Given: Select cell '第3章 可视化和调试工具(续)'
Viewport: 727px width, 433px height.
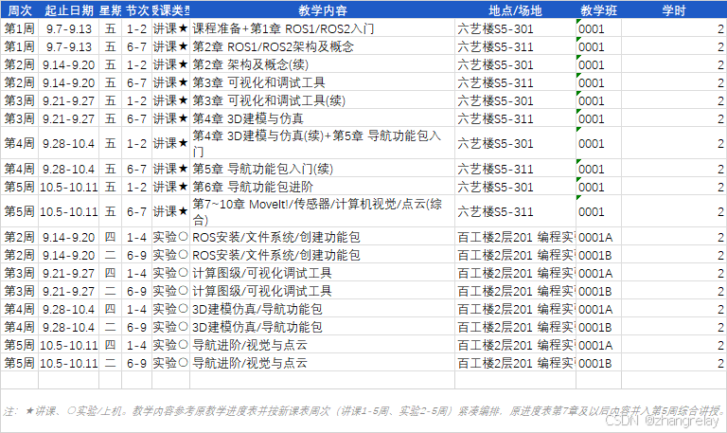Looking at the screenshot, I should click(322, 100).
